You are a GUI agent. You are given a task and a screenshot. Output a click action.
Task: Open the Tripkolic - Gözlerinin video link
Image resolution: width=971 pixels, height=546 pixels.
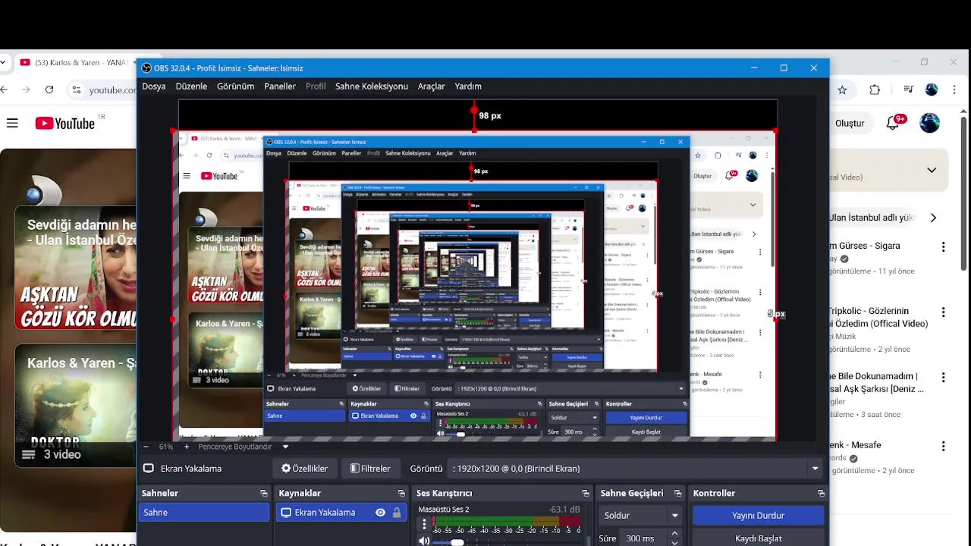878,317
